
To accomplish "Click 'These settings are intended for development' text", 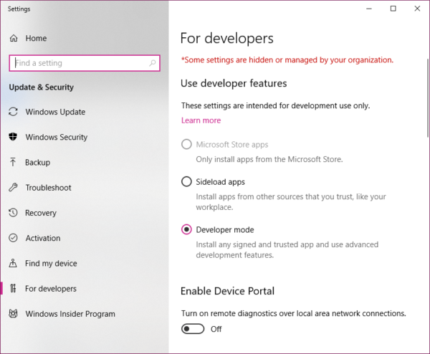I will (276, 105).
